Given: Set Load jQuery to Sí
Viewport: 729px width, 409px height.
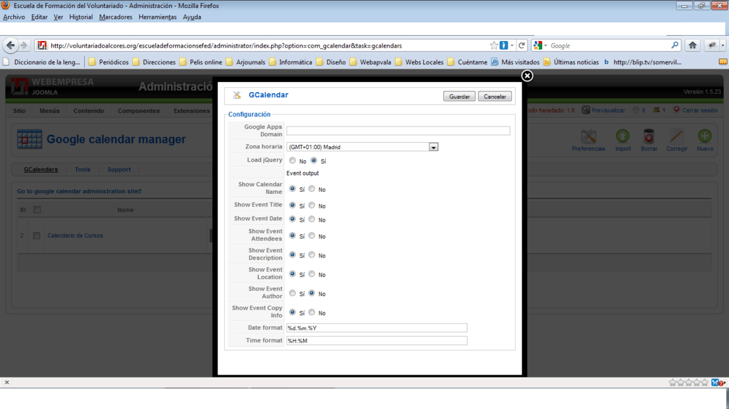Looking at the screenshot, I should (x=314, y=161).
